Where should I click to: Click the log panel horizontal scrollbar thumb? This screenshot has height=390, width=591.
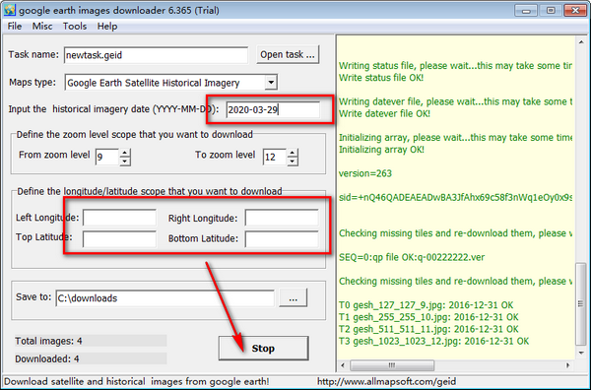(392, 365)
